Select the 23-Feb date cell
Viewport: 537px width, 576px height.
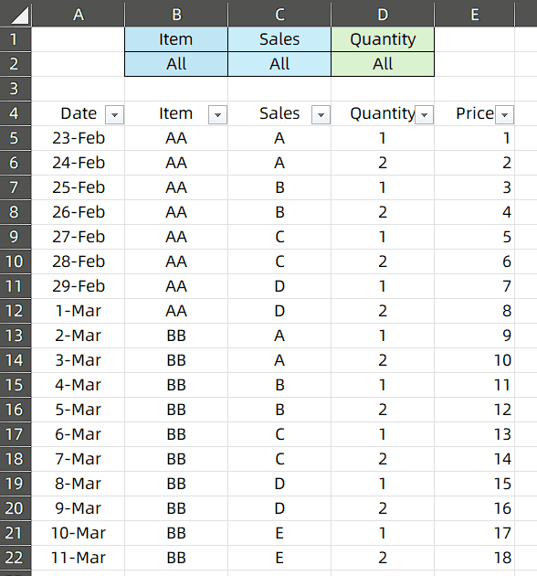[79, 138]
